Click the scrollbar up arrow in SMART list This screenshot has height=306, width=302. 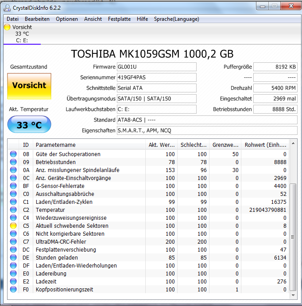point(293,143)
